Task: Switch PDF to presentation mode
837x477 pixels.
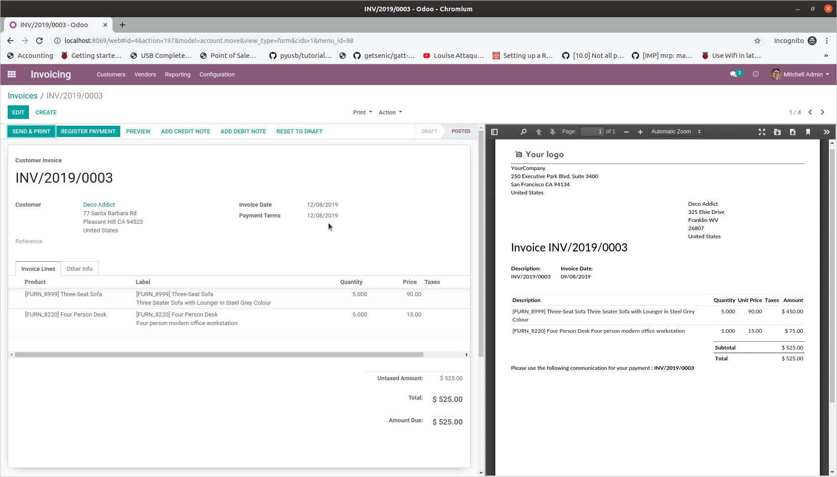Action: pos(762,132)
